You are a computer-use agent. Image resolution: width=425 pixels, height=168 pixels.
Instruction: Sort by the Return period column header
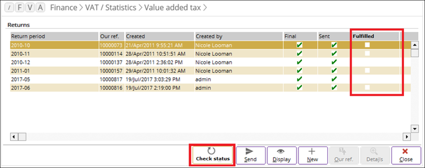click(54, 36)
